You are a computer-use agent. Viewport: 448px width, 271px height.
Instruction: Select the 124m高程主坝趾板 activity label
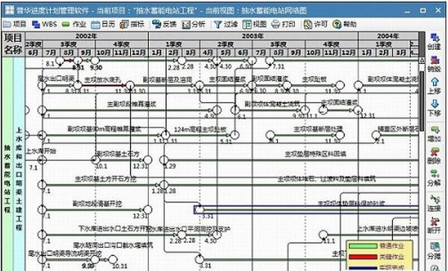tap(200, 129)
